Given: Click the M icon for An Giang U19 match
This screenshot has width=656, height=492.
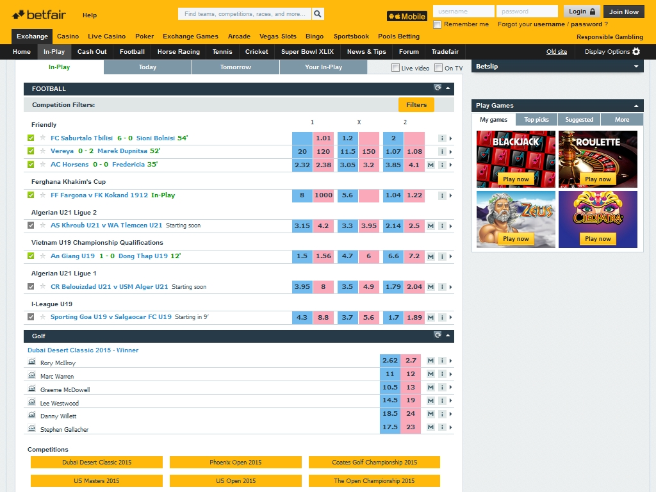Looking at the screenshot, I should [431, 256].
